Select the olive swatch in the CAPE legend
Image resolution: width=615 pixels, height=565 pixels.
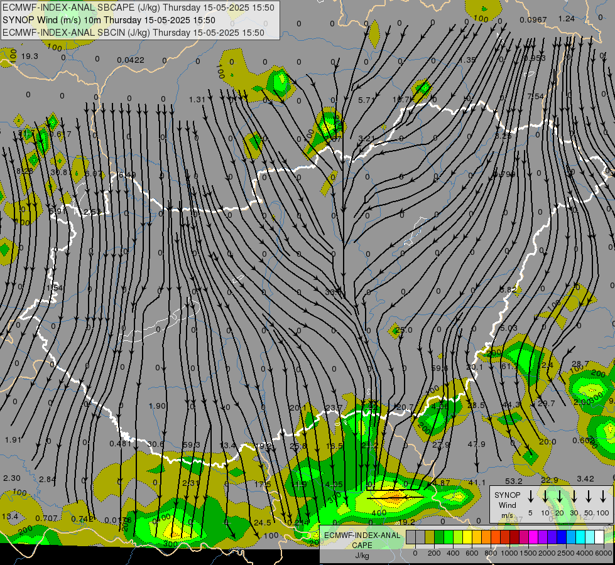click(x=430, y=537)
